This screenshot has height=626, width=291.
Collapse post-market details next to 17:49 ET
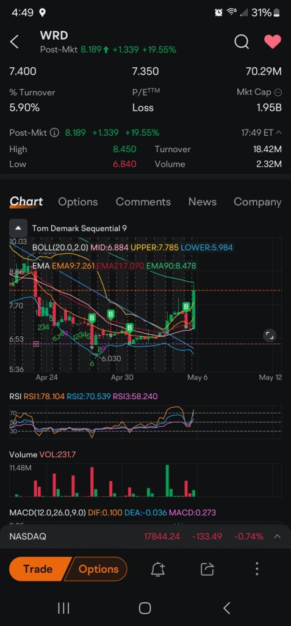278,133
